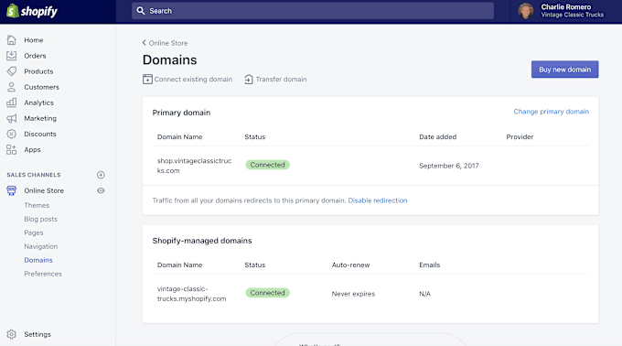
Task: Select Domains in sidebar submenu
Action: tap(38, 260)
